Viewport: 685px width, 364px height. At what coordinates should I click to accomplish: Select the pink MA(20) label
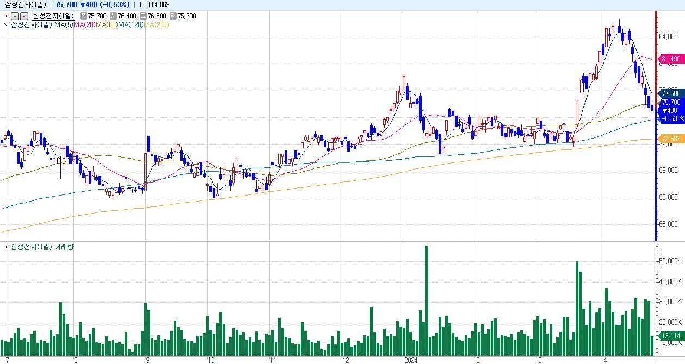pos(84,24)
